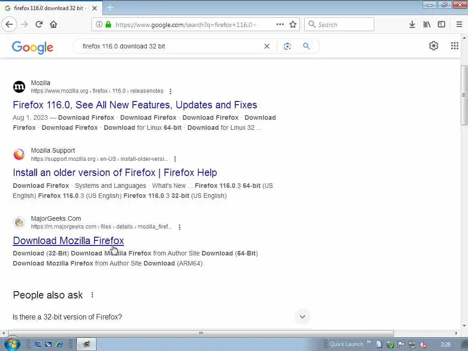Open a new browser tab
The height and width of the screenshot is (351, 468).
[x=110, y=7]
